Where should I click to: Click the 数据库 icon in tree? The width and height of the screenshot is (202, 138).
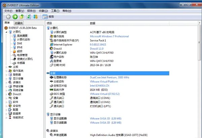pos(10,113)
